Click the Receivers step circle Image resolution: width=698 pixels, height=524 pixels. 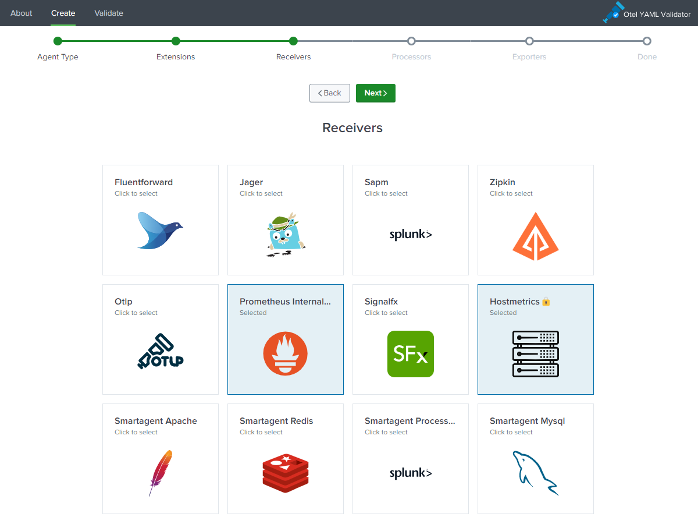point(293,41)
